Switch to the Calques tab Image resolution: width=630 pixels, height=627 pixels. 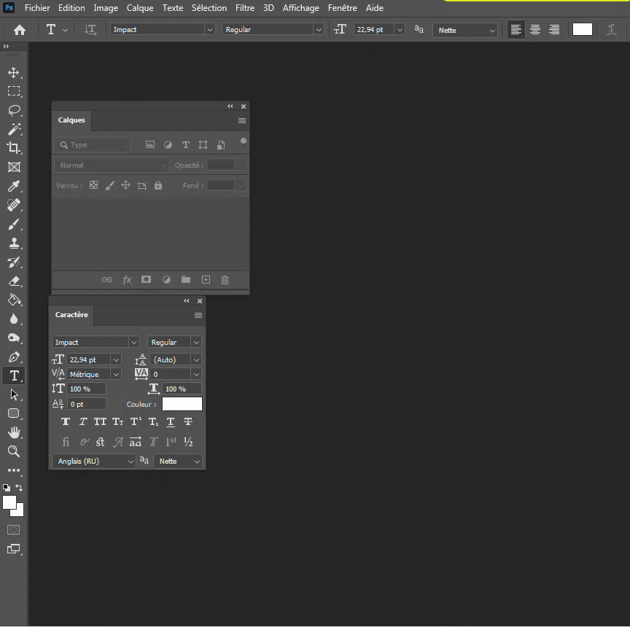(x=71, y=120)
